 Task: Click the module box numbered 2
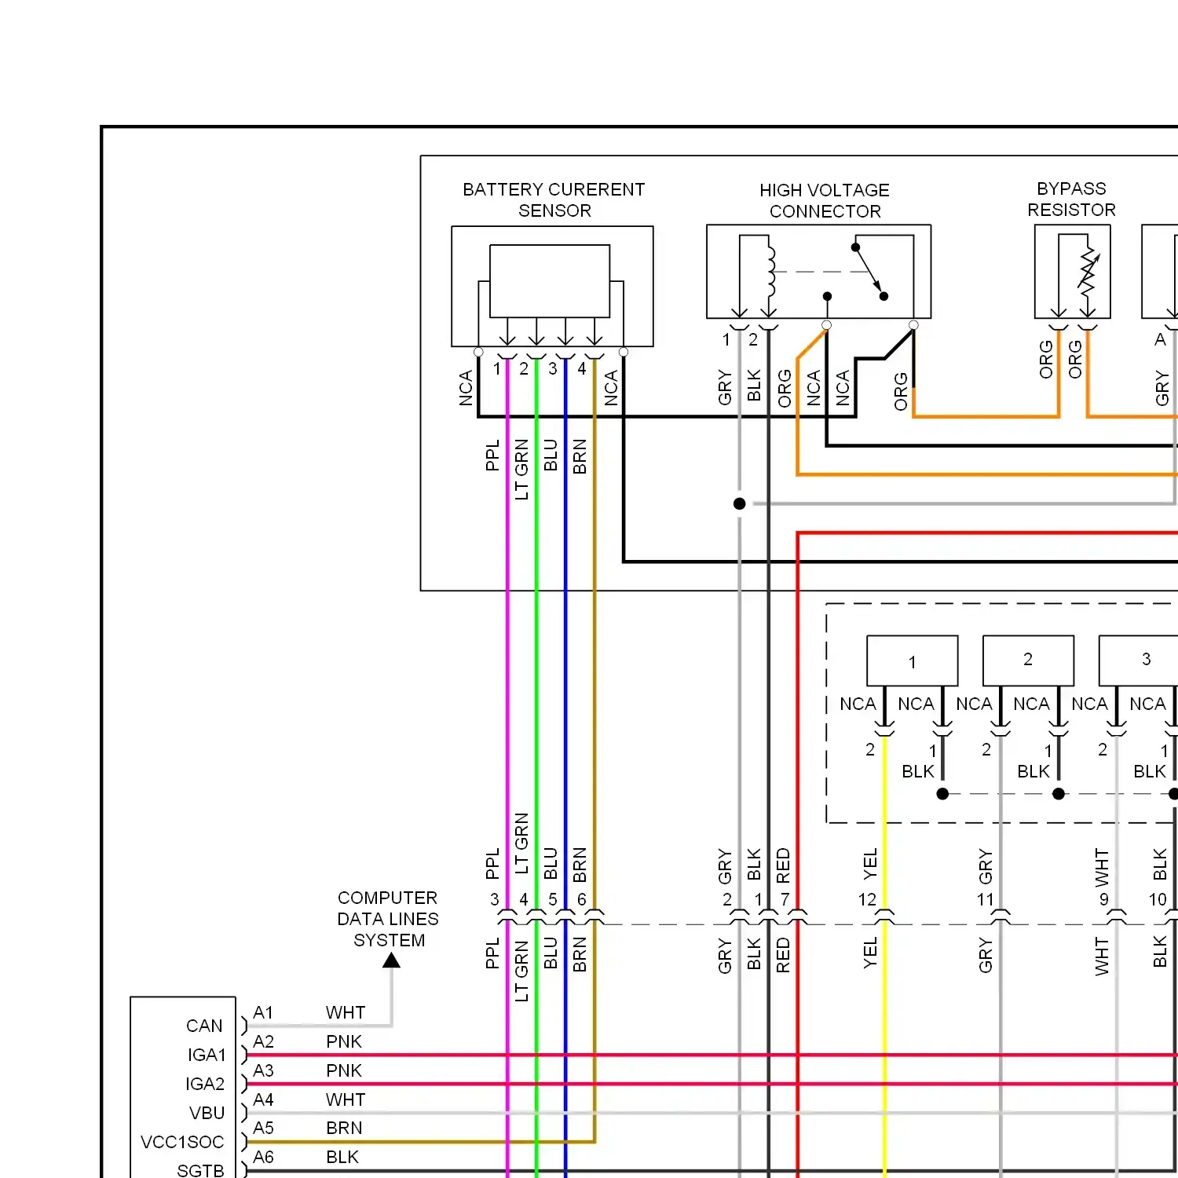[x=1028, y=660]
